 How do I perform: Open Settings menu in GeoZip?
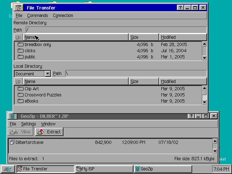pyautogui.click(x=28, y=124)
